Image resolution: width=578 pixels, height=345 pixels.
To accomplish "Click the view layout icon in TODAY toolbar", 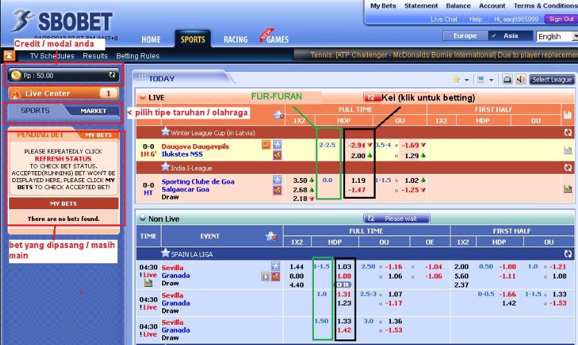I will [x=481, y=79].
